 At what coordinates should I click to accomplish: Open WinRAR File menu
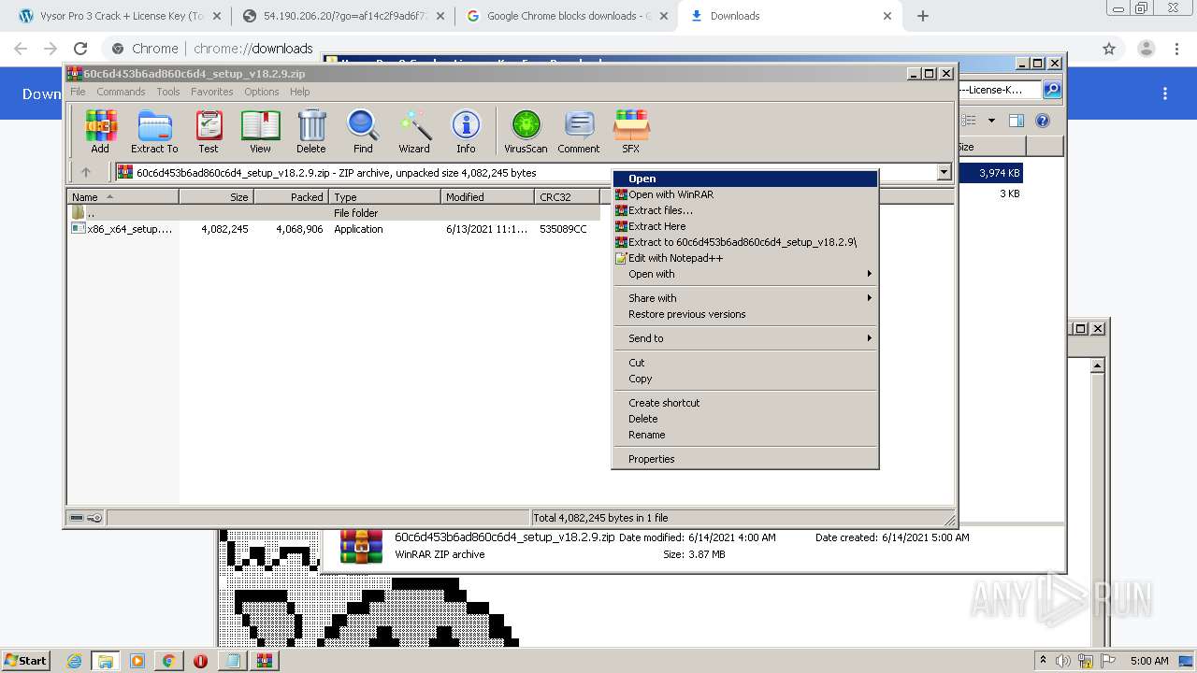pos(78,92)
